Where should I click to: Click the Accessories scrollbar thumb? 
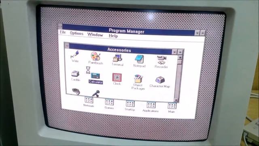[180, 62]
